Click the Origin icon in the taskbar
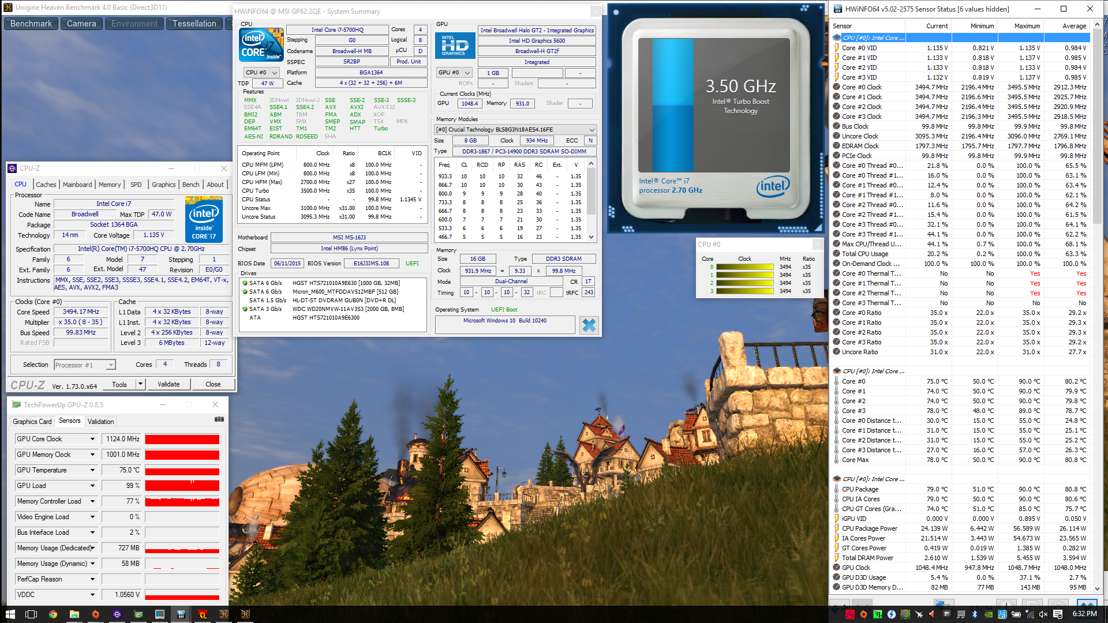This screenshot has height=623, width=1108. pos(96,614)
